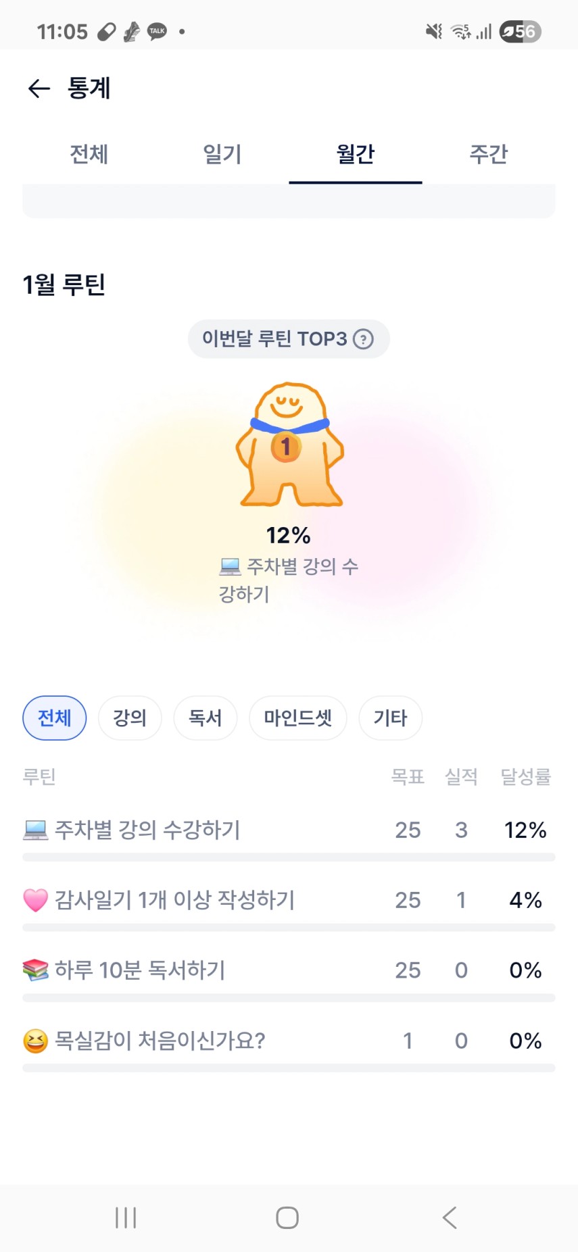
Task: Select the 월간 monthly tab
Action: click(x=355, y=154)
